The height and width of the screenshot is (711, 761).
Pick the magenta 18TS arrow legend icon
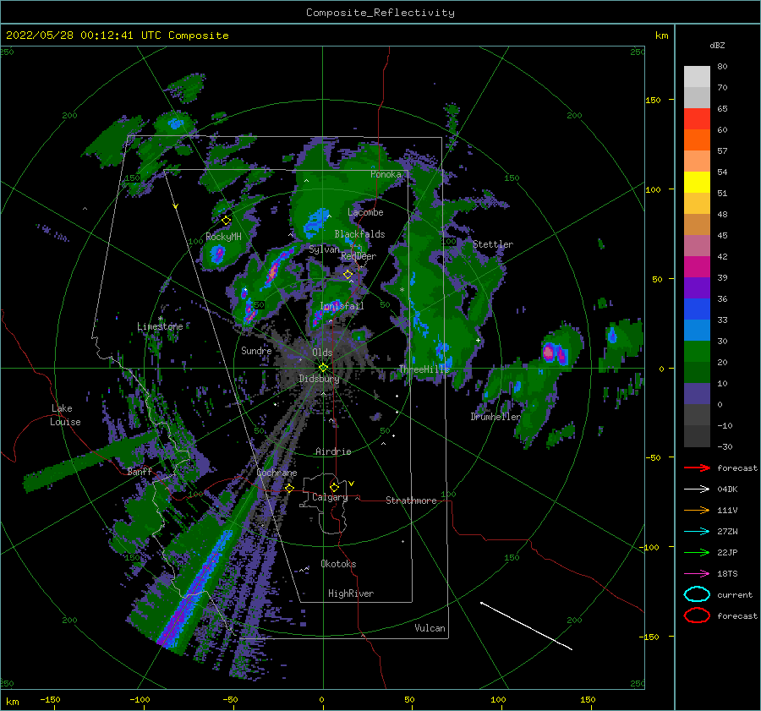(x=697, y=574)
